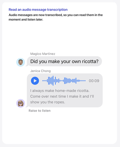Click the tallest peak of the blue waveform
Screen dimensions: 120x147
coord(53,81)
